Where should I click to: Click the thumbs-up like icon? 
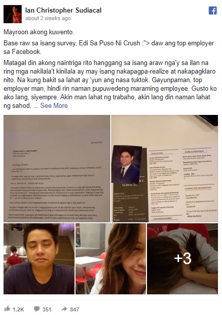(x=7, y=309)
